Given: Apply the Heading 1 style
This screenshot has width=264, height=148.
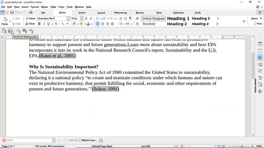Looking at the screenshot, I should point(178,18).
